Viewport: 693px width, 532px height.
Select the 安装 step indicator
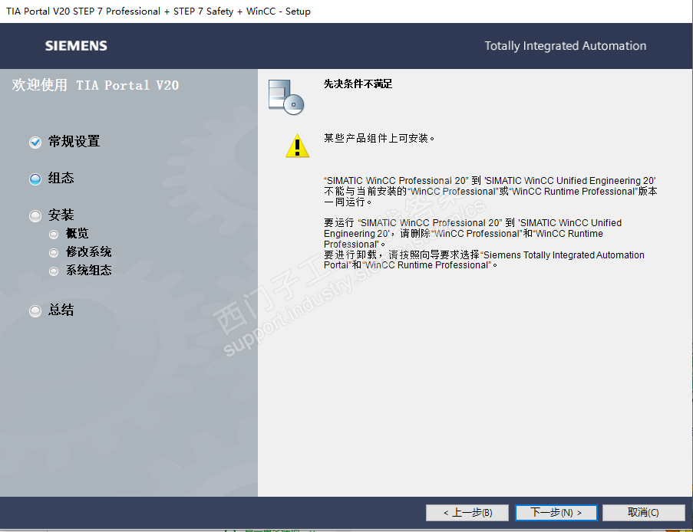[35, 215]
